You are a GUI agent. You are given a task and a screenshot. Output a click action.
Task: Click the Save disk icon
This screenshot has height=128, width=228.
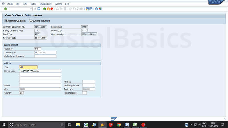click(39, 9)
